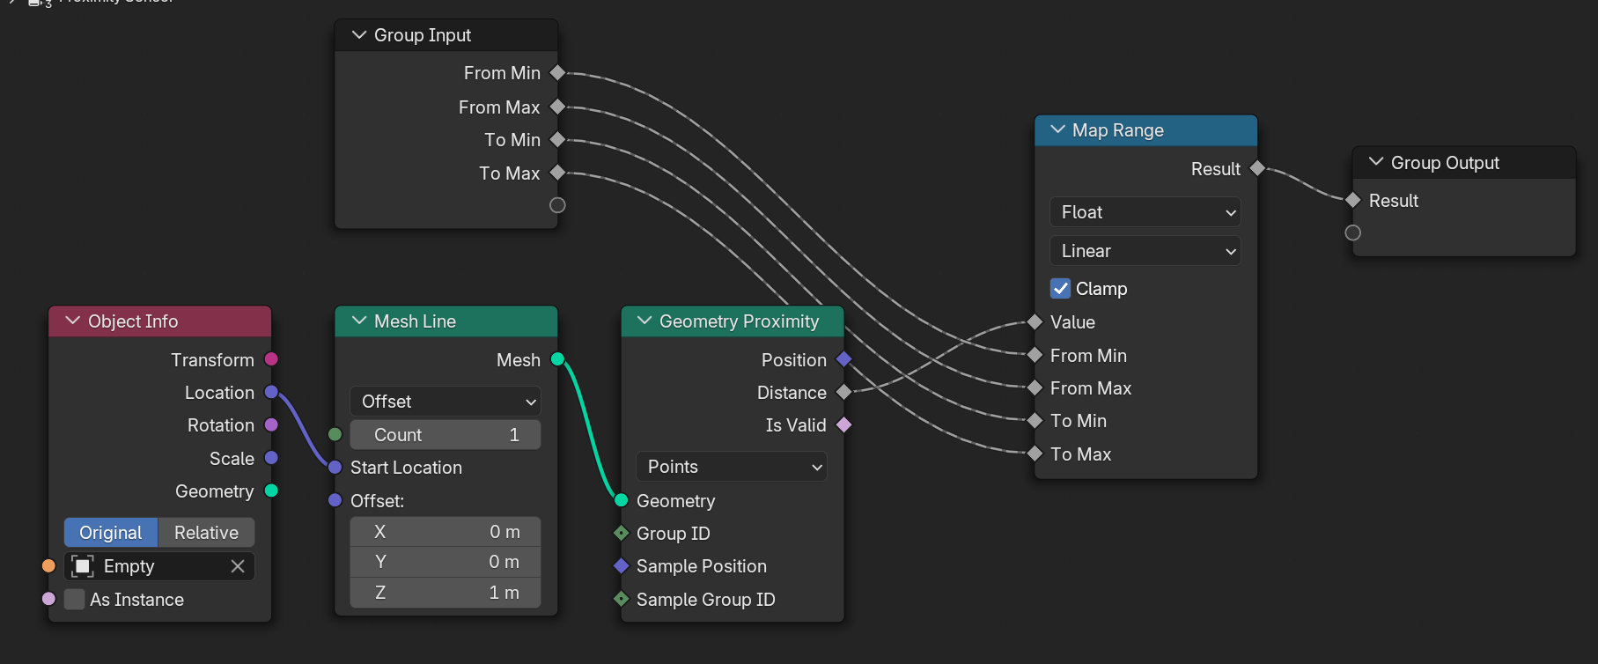Click the empty Group Output socket
The height and width of the screenshot is (664, 1598).
1353,232
